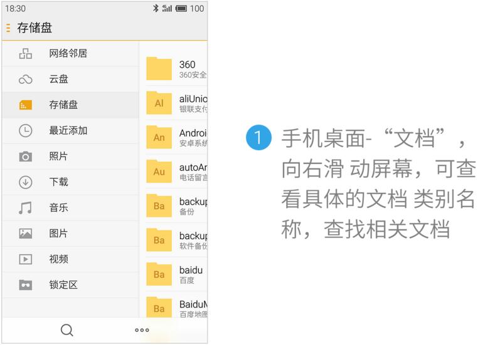Open the camera icon for photos
This screenshot has width=478, height=345.
[25, 157]
